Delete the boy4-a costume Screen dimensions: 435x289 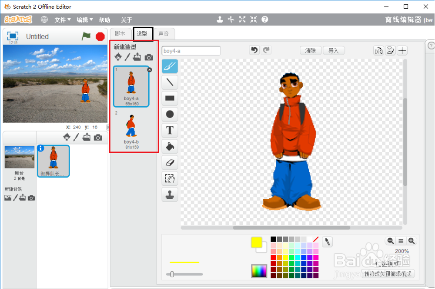point(150,70)
